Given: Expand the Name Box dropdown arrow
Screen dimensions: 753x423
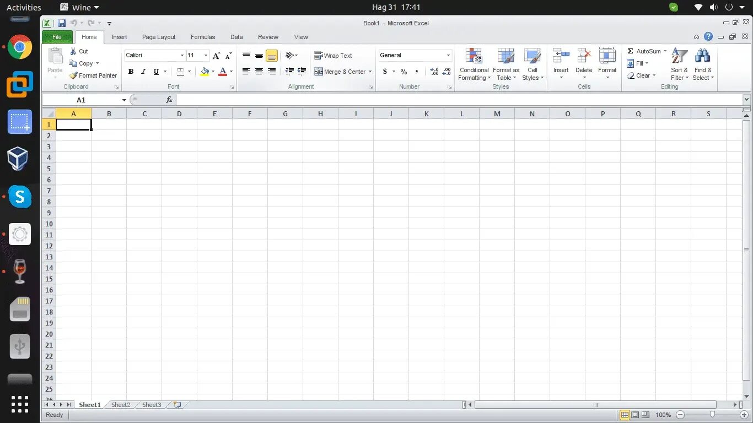Looking at the screenshot, I should pyautogui.click(x=124, y=100).
